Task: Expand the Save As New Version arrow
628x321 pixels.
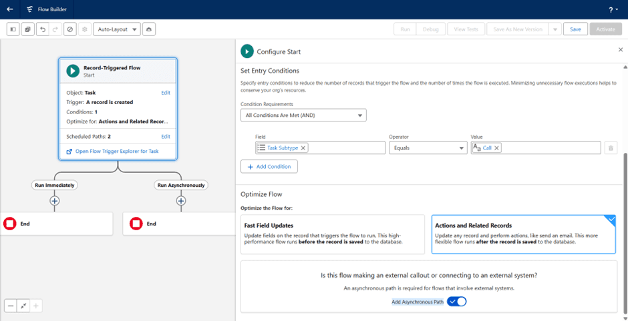Action: (x=555, y=29)
